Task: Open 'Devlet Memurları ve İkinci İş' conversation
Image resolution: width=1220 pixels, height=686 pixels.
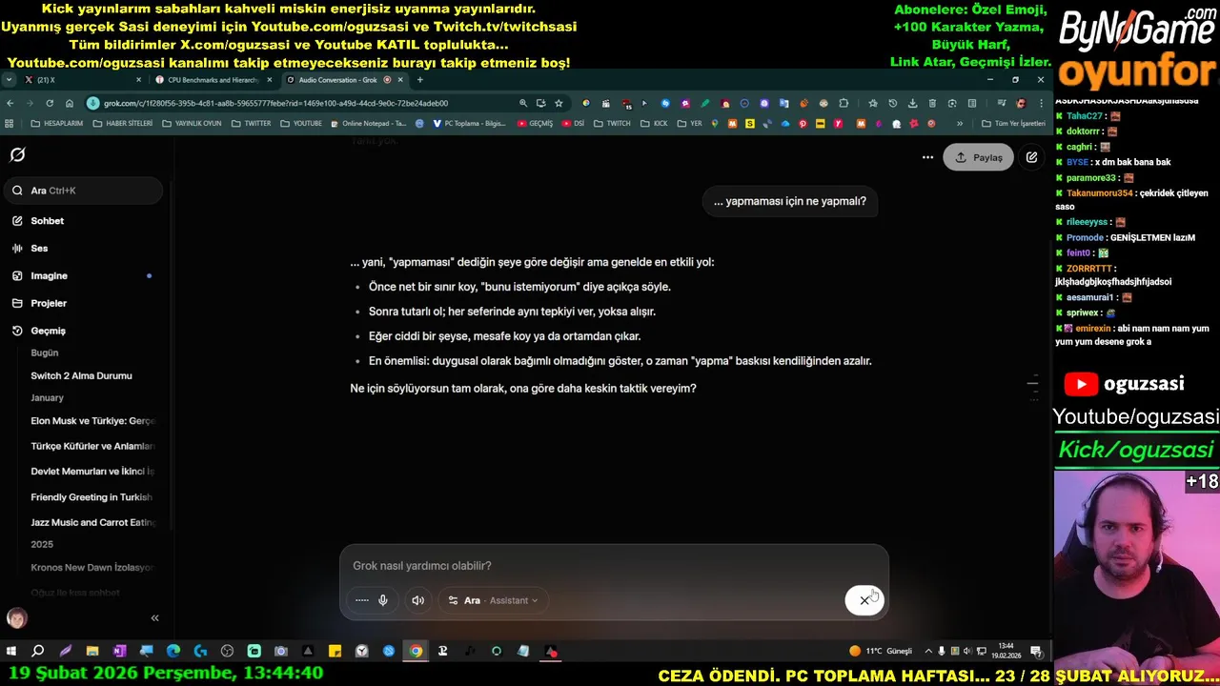Action: point(91,472)
